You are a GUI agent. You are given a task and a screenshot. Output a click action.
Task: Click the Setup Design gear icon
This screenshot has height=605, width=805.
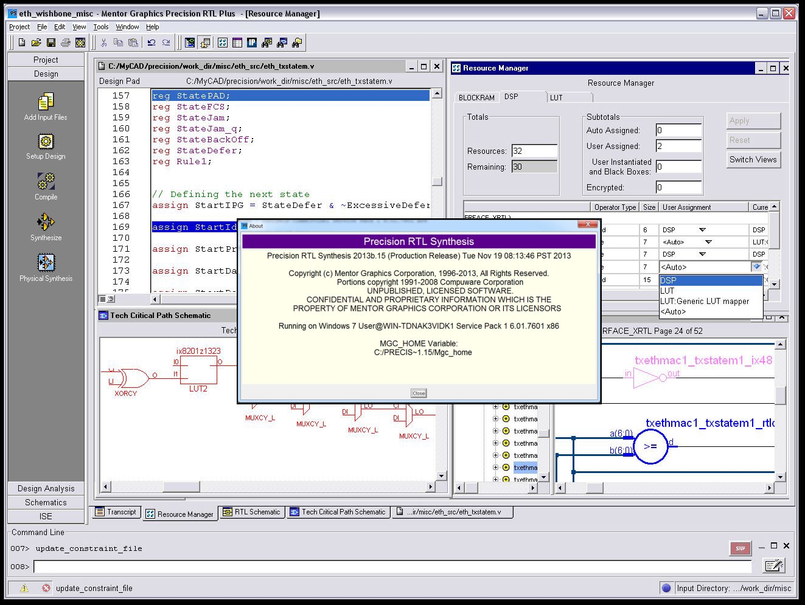point(46,142)
